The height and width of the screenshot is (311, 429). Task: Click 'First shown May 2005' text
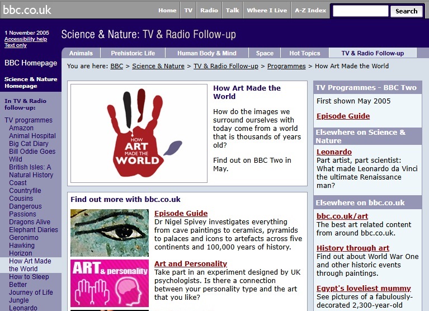click(353, 101)
